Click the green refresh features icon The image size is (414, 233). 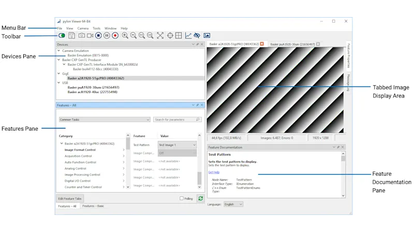tap(200, 198)
